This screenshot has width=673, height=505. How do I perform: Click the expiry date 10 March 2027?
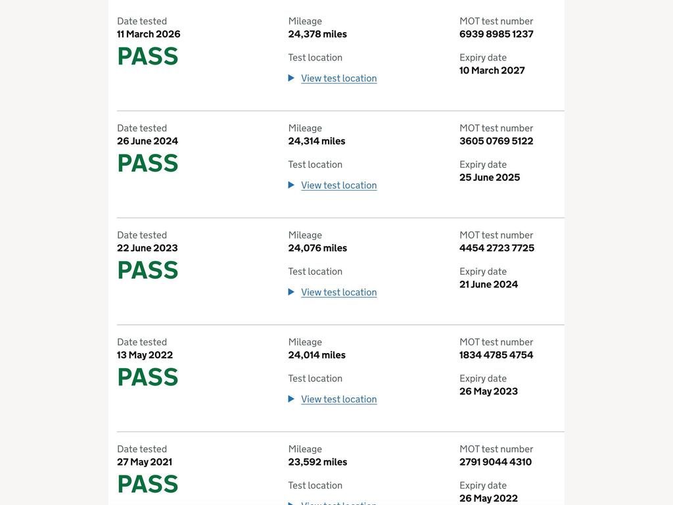492,70
